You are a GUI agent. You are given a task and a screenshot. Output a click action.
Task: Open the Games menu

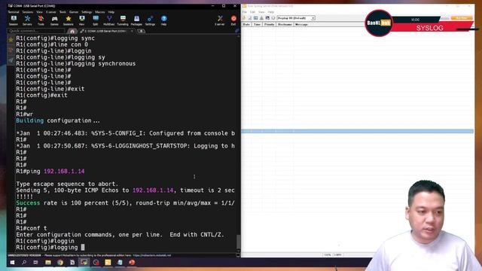(x=74, y=12)
